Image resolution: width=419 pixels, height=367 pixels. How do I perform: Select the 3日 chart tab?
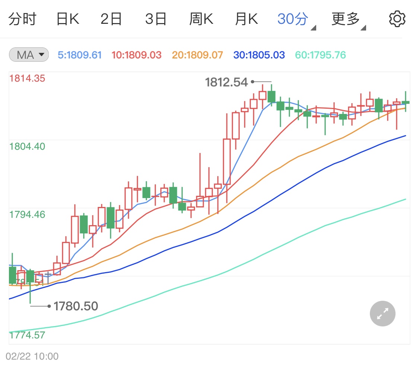156,19
